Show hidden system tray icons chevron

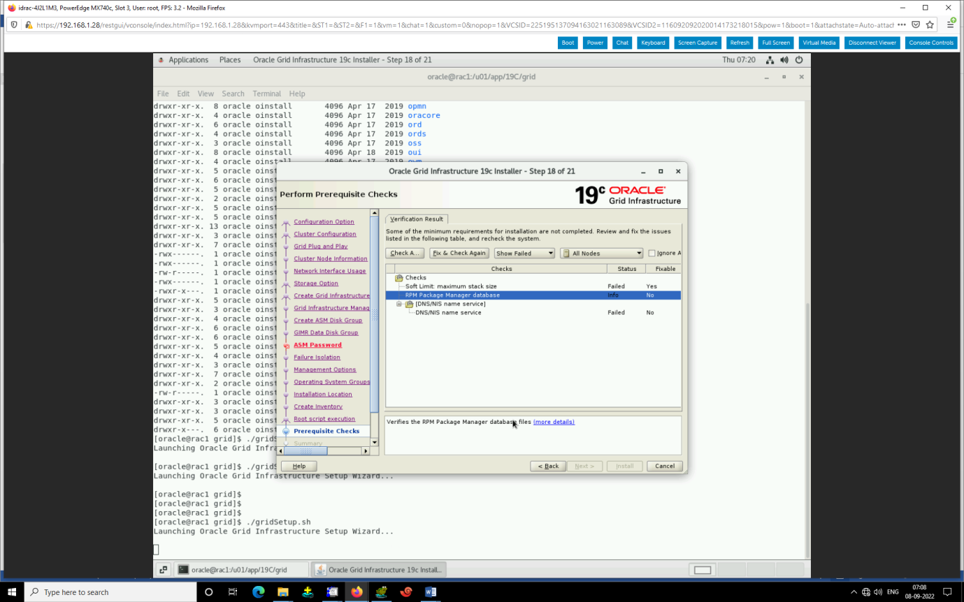point(854,592)
